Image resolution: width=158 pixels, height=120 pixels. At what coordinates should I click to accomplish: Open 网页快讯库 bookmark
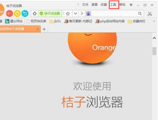point(36,21)
